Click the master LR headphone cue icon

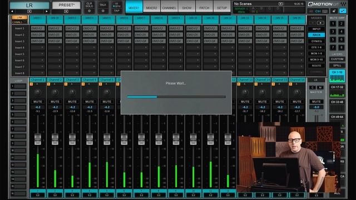tap(317, 195)
